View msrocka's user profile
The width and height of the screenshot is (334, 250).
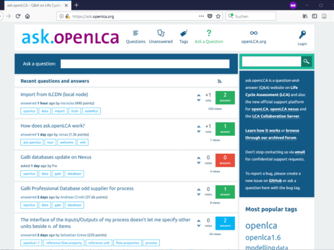(x=67, y=103)
